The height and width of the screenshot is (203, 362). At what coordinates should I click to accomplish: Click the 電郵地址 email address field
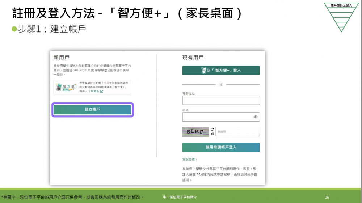pyautogui.click(x=221, y=100)
